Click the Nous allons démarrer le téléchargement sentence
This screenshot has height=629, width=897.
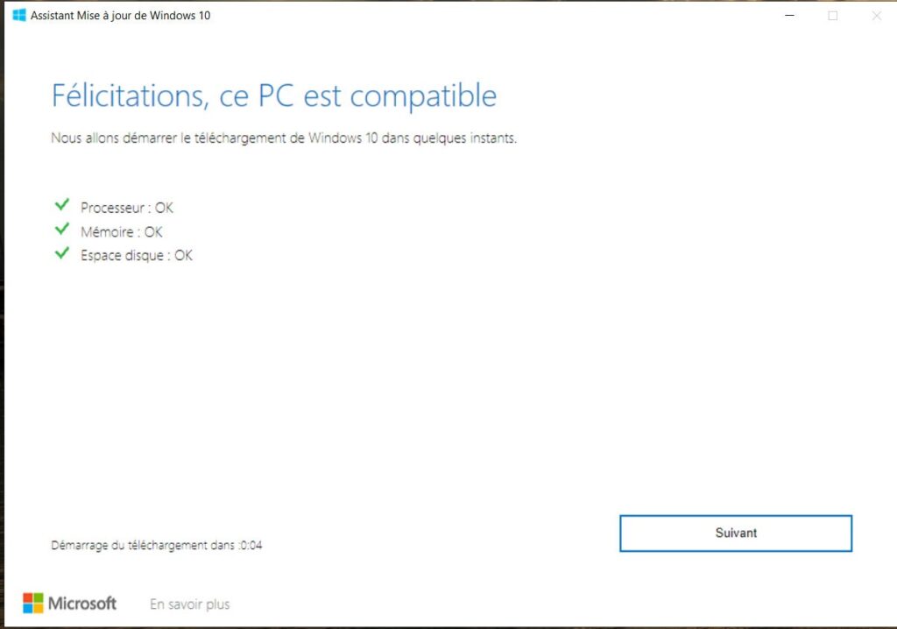tap(284, 138)
